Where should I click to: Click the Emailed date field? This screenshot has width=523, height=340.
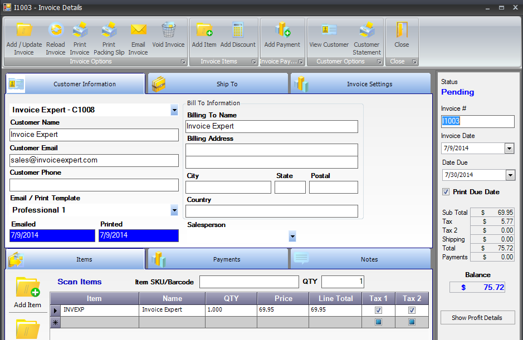point(52,235)
